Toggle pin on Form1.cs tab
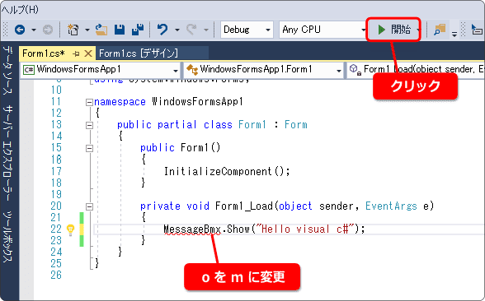Screen dimensions: 485x301 pyautogui.click(x=76, y=54)
